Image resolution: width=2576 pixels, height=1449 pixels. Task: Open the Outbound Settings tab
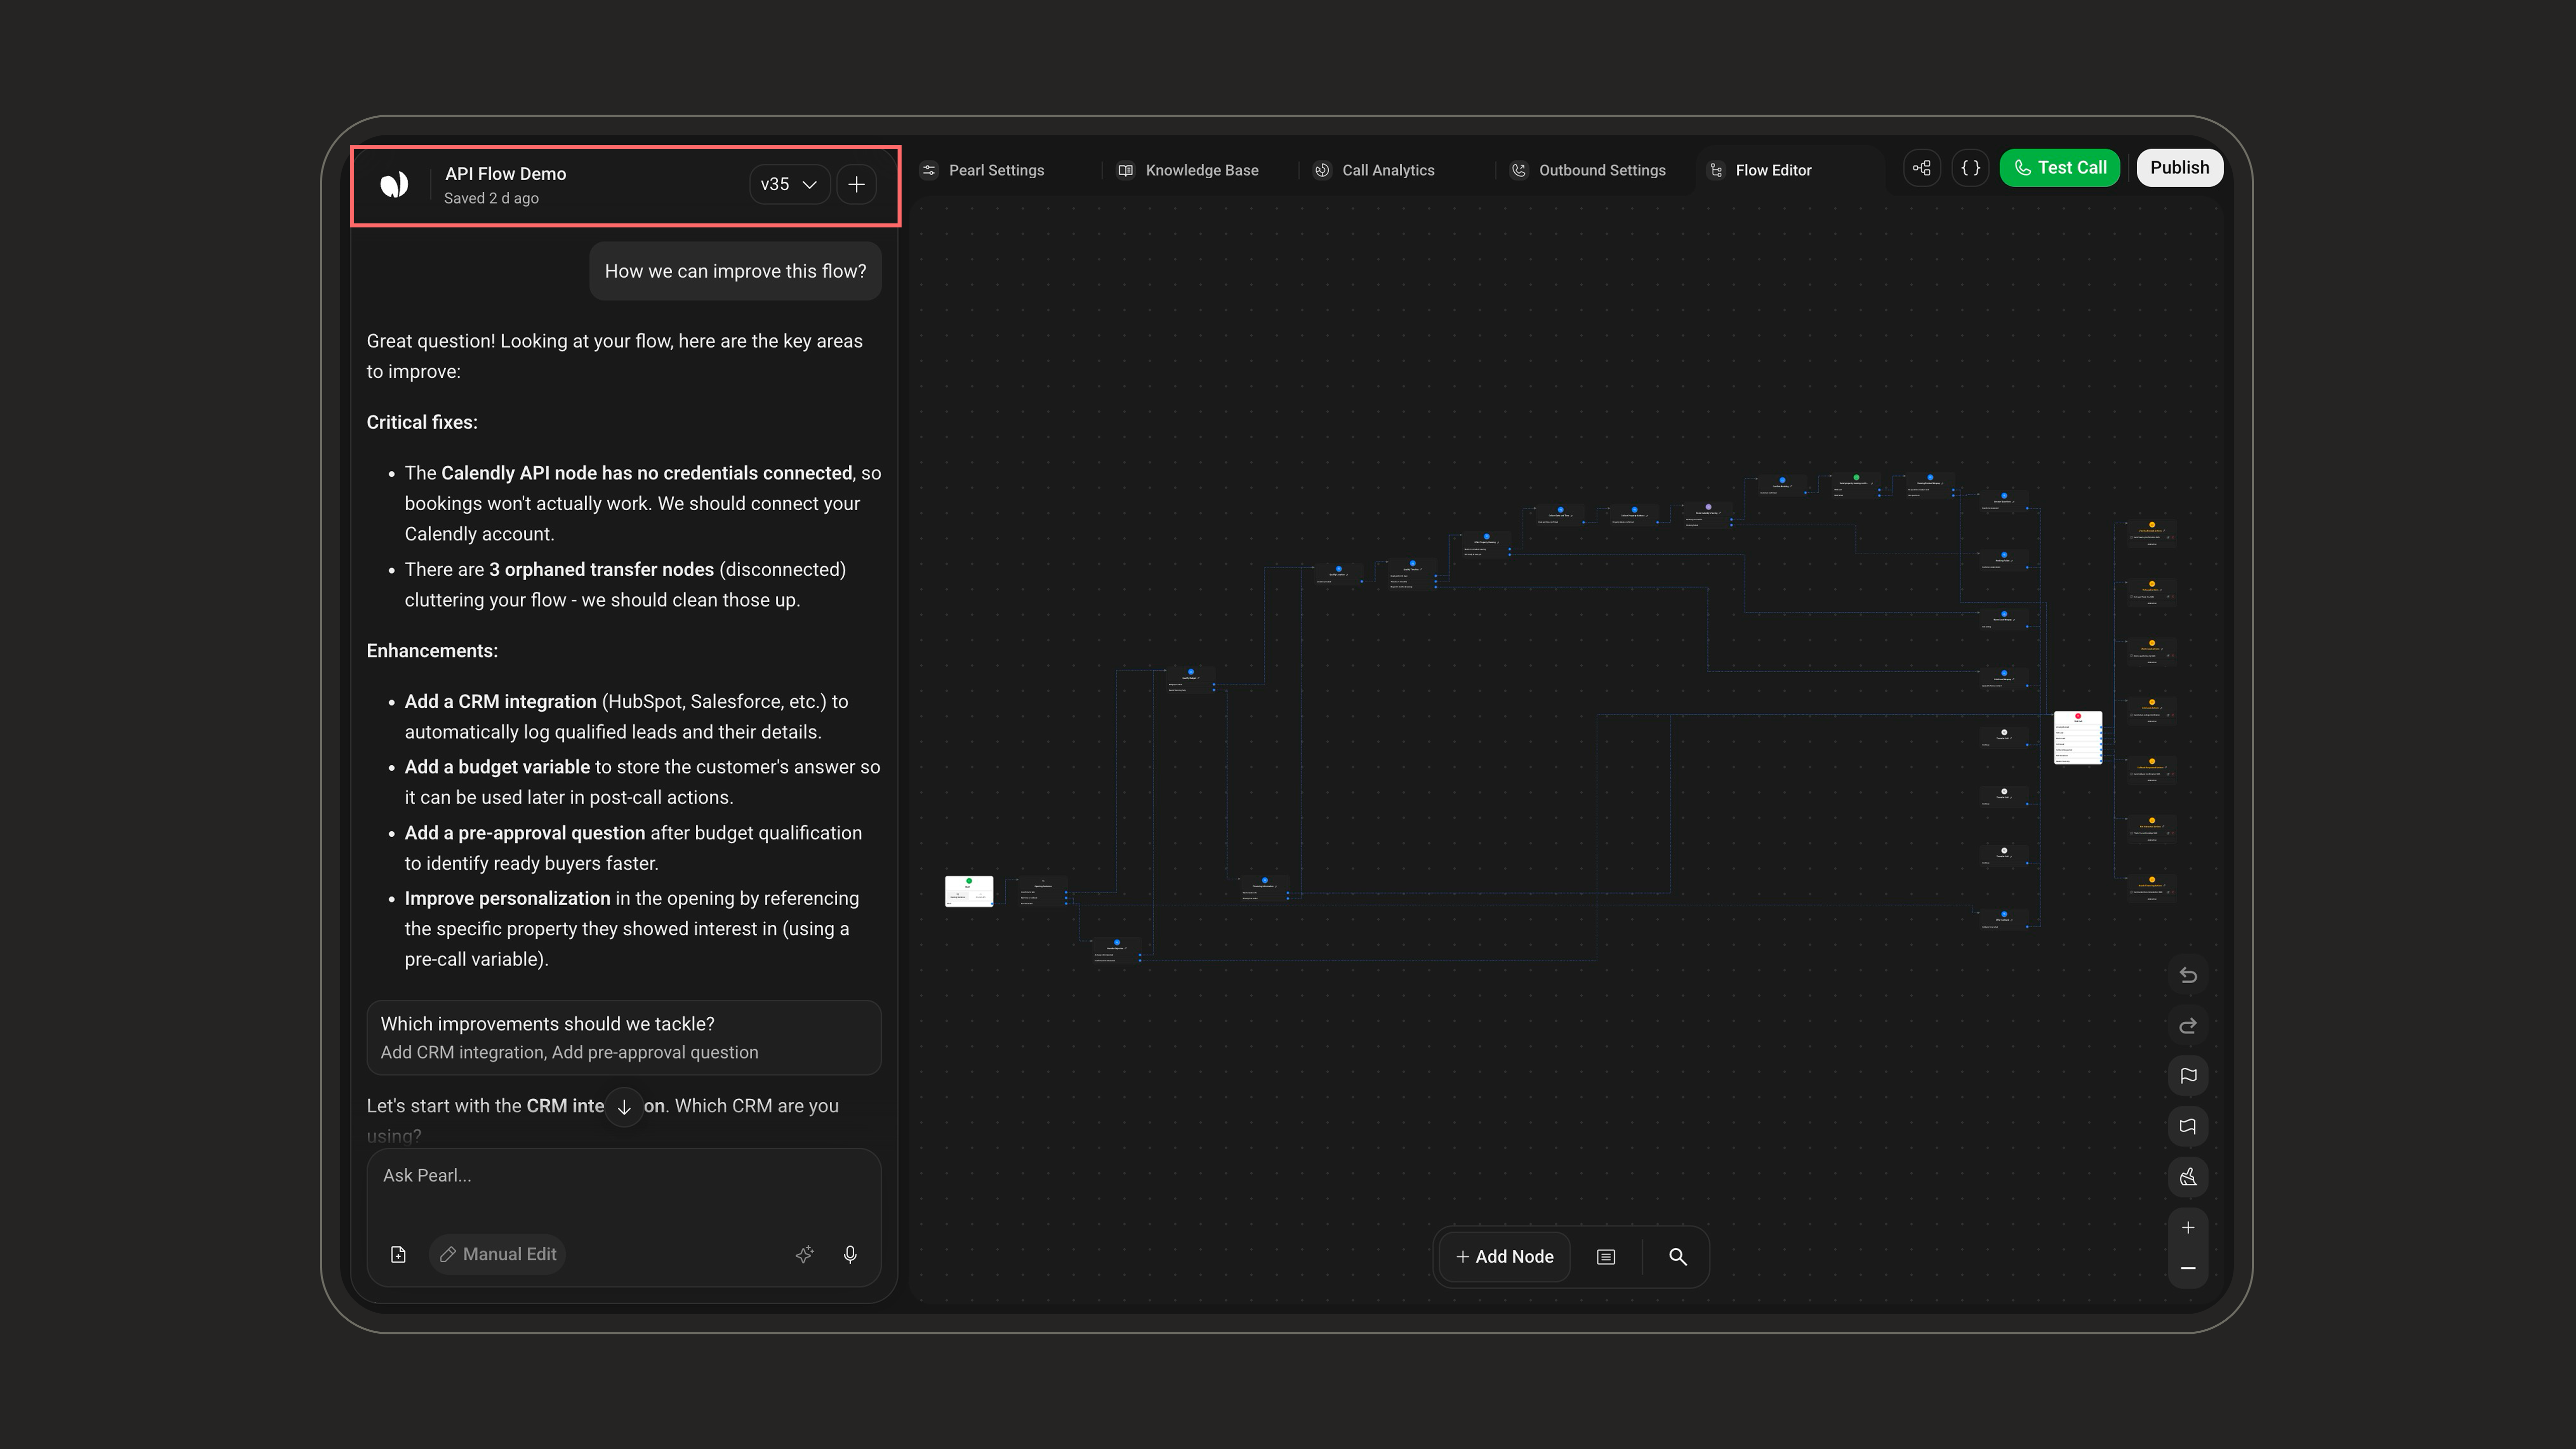[1588, 170]
